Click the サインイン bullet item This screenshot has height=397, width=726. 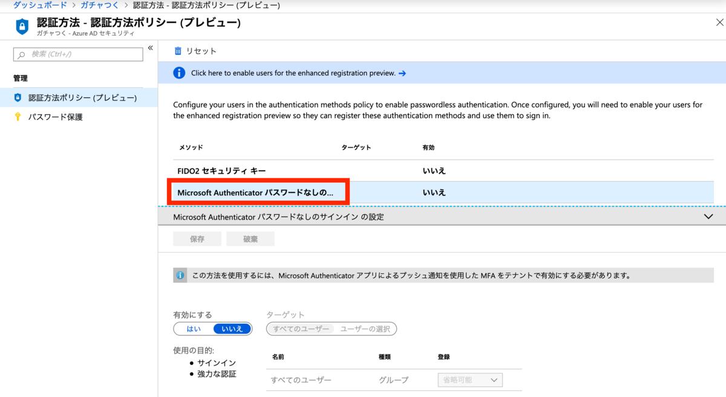[217, 363]
